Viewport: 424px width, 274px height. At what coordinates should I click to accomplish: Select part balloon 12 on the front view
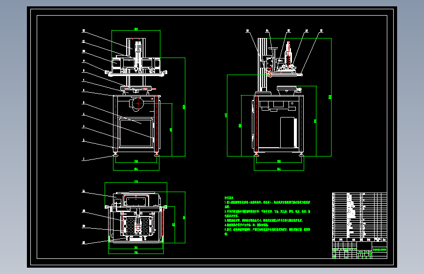pyautogui.click(x=84, y=31)
